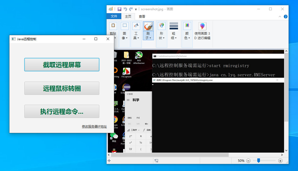
Task: Collapse the Paint ribbon with the chevron
Action: (x=280, y=17)
